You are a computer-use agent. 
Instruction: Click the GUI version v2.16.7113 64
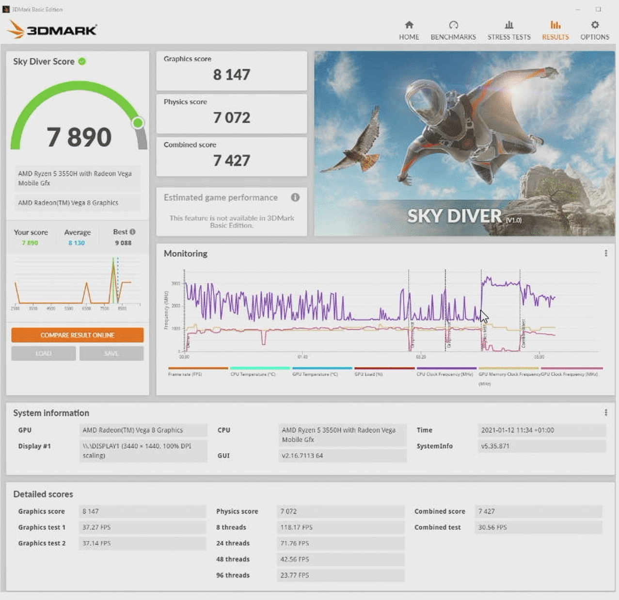pyautogui.click(x=342, y=456)
